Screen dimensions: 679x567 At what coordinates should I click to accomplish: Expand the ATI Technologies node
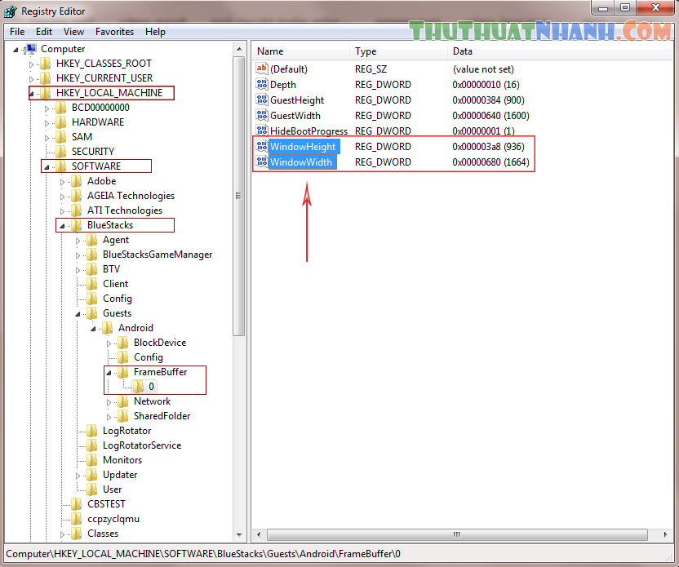[x=62, y=211]
